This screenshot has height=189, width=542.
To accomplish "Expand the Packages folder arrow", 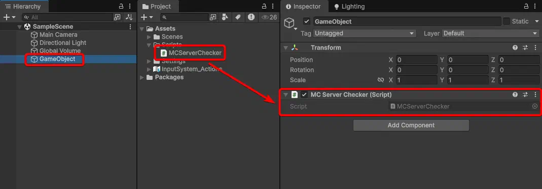I will click(142, 77).
